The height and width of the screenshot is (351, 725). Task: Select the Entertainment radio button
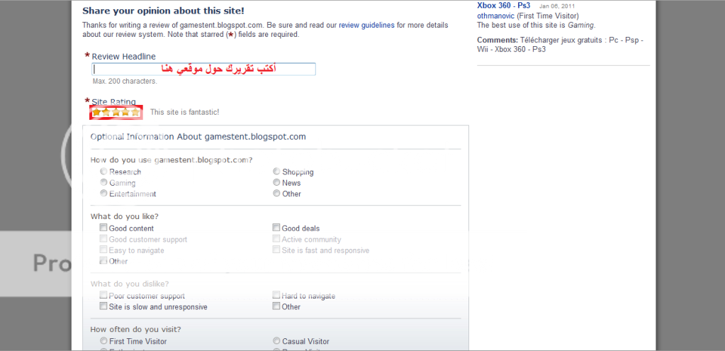coord(103,194)
